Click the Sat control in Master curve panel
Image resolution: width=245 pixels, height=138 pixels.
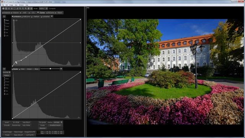pos(6,91)
